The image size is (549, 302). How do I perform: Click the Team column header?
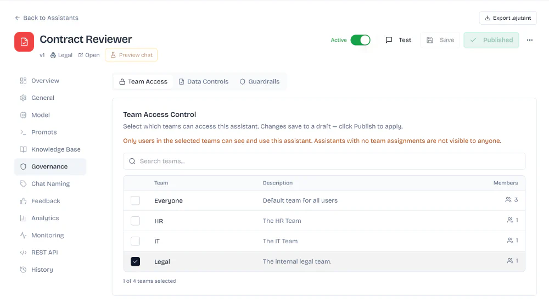tap(161, 183)
